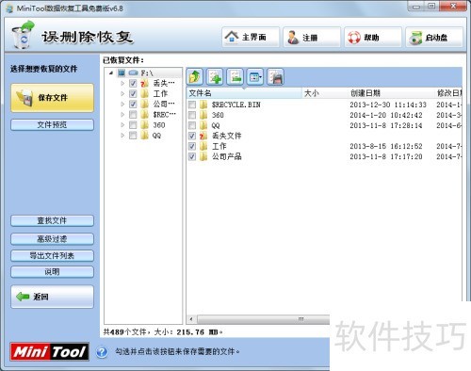
Task: Uncheck 公司产品 checkbox in file list
Action: point(192,156)
